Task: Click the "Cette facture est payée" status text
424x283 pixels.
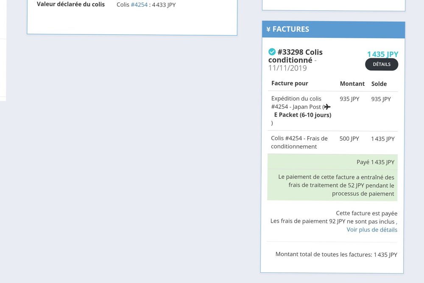Action: click(x=366, y=213)
